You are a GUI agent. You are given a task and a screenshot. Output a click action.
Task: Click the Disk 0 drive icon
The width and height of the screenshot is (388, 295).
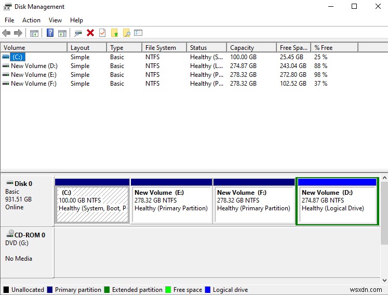[x=10, y=183]
